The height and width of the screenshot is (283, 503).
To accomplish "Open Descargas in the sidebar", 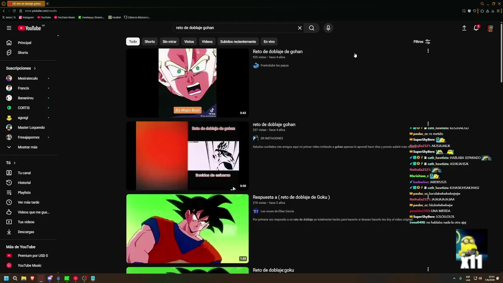I will pyautogui.click(x=29, y=232).
